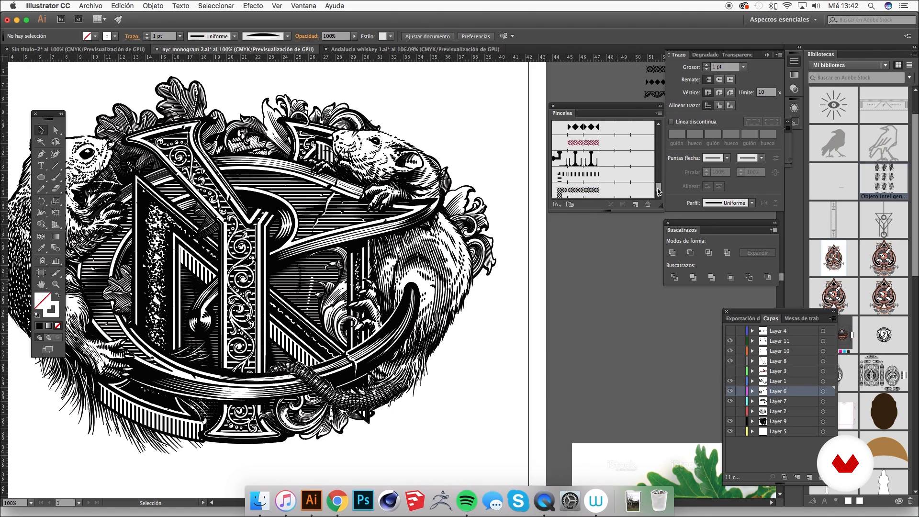Screen dimensions: 919x517
Task: Select the Rotate tool
Action: point(41,201)
